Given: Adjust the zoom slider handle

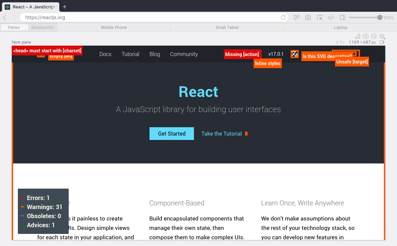Looking at the screenshot, I should tap(379, 17).
